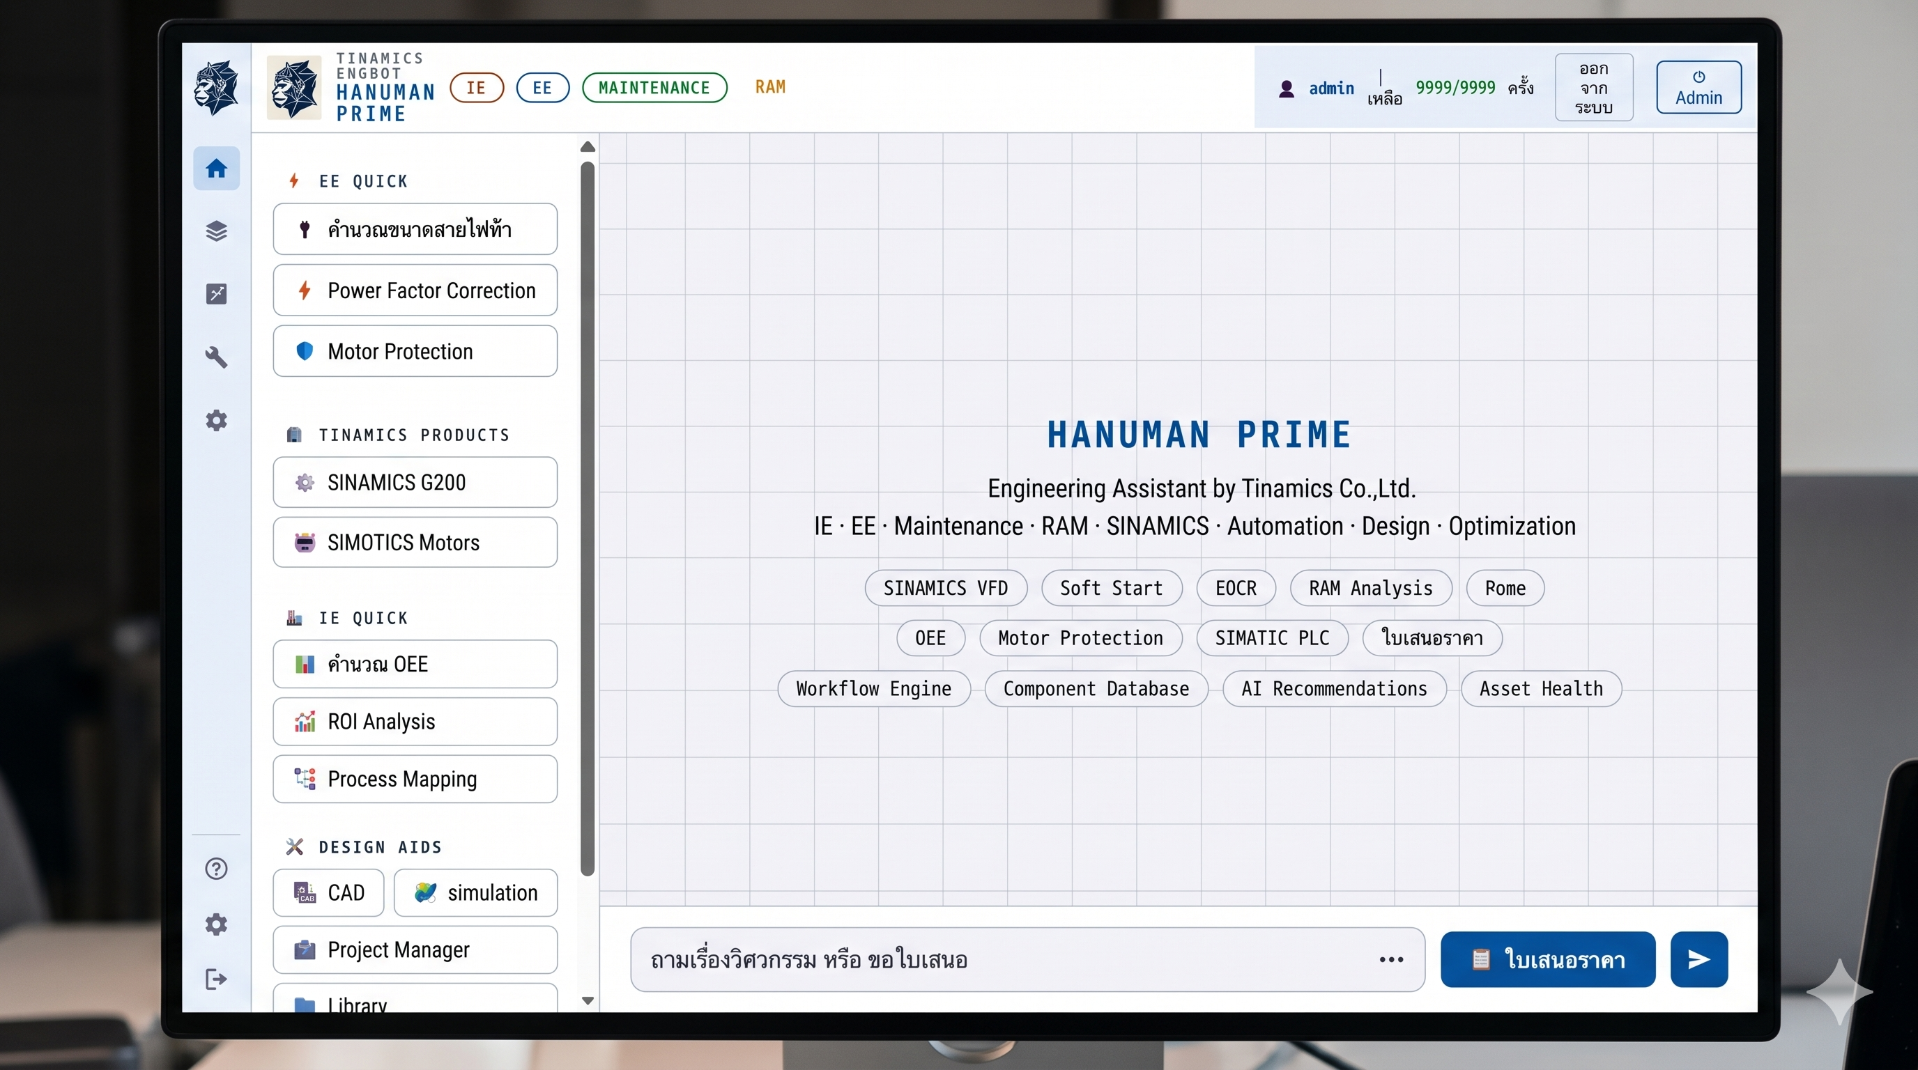Select the SINAMICS VFD chip
Image resolution: width=1918 pixels, height=1070 pixels.
[946, 588]
